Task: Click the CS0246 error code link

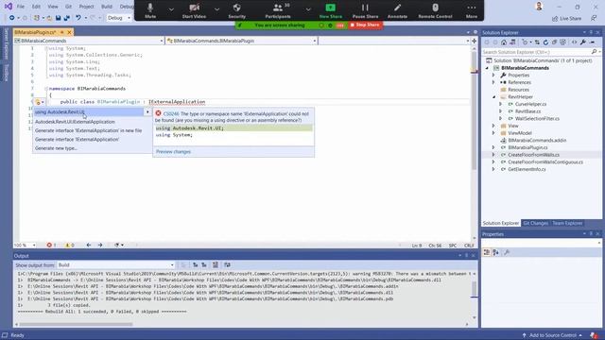Action: coord(171,114)
